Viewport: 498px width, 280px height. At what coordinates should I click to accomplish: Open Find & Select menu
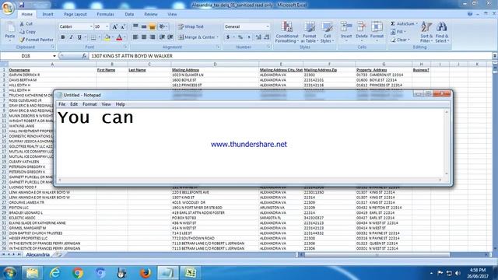click(x=442, y=32)
